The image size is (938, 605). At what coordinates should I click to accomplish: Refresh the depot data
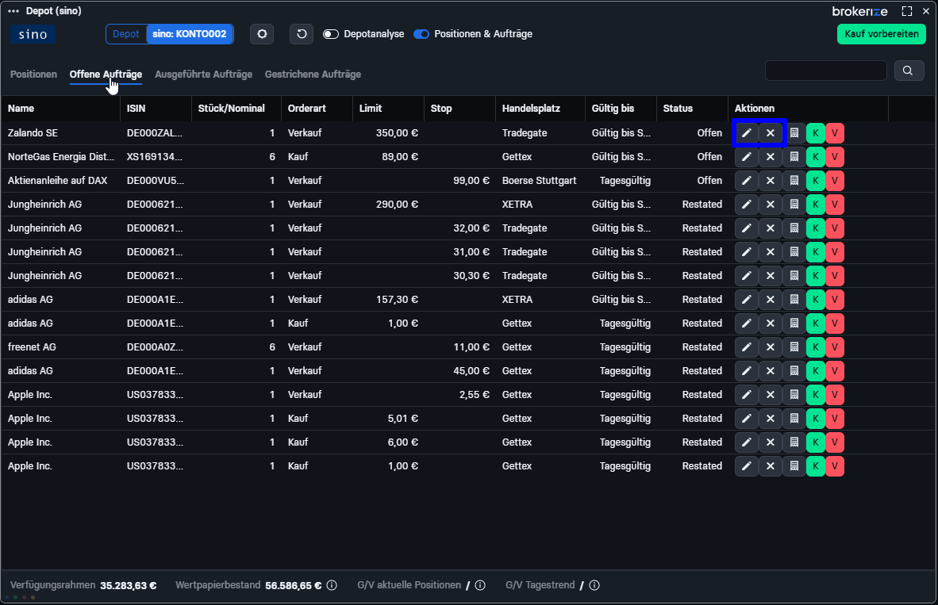click(x=302, y=34)
